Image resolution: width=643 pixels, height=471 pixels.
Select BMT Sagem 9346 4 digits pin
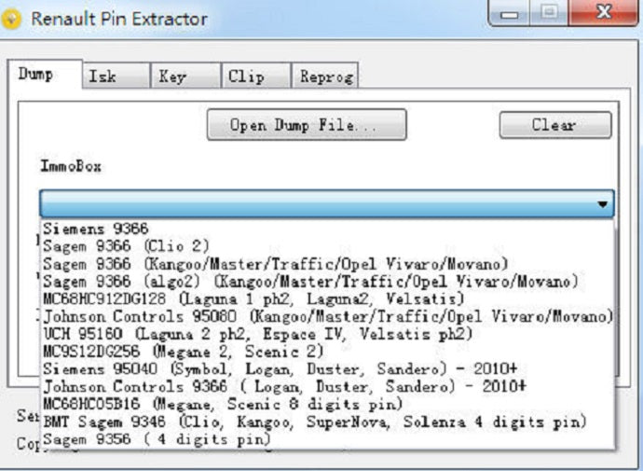coord(314,423)
